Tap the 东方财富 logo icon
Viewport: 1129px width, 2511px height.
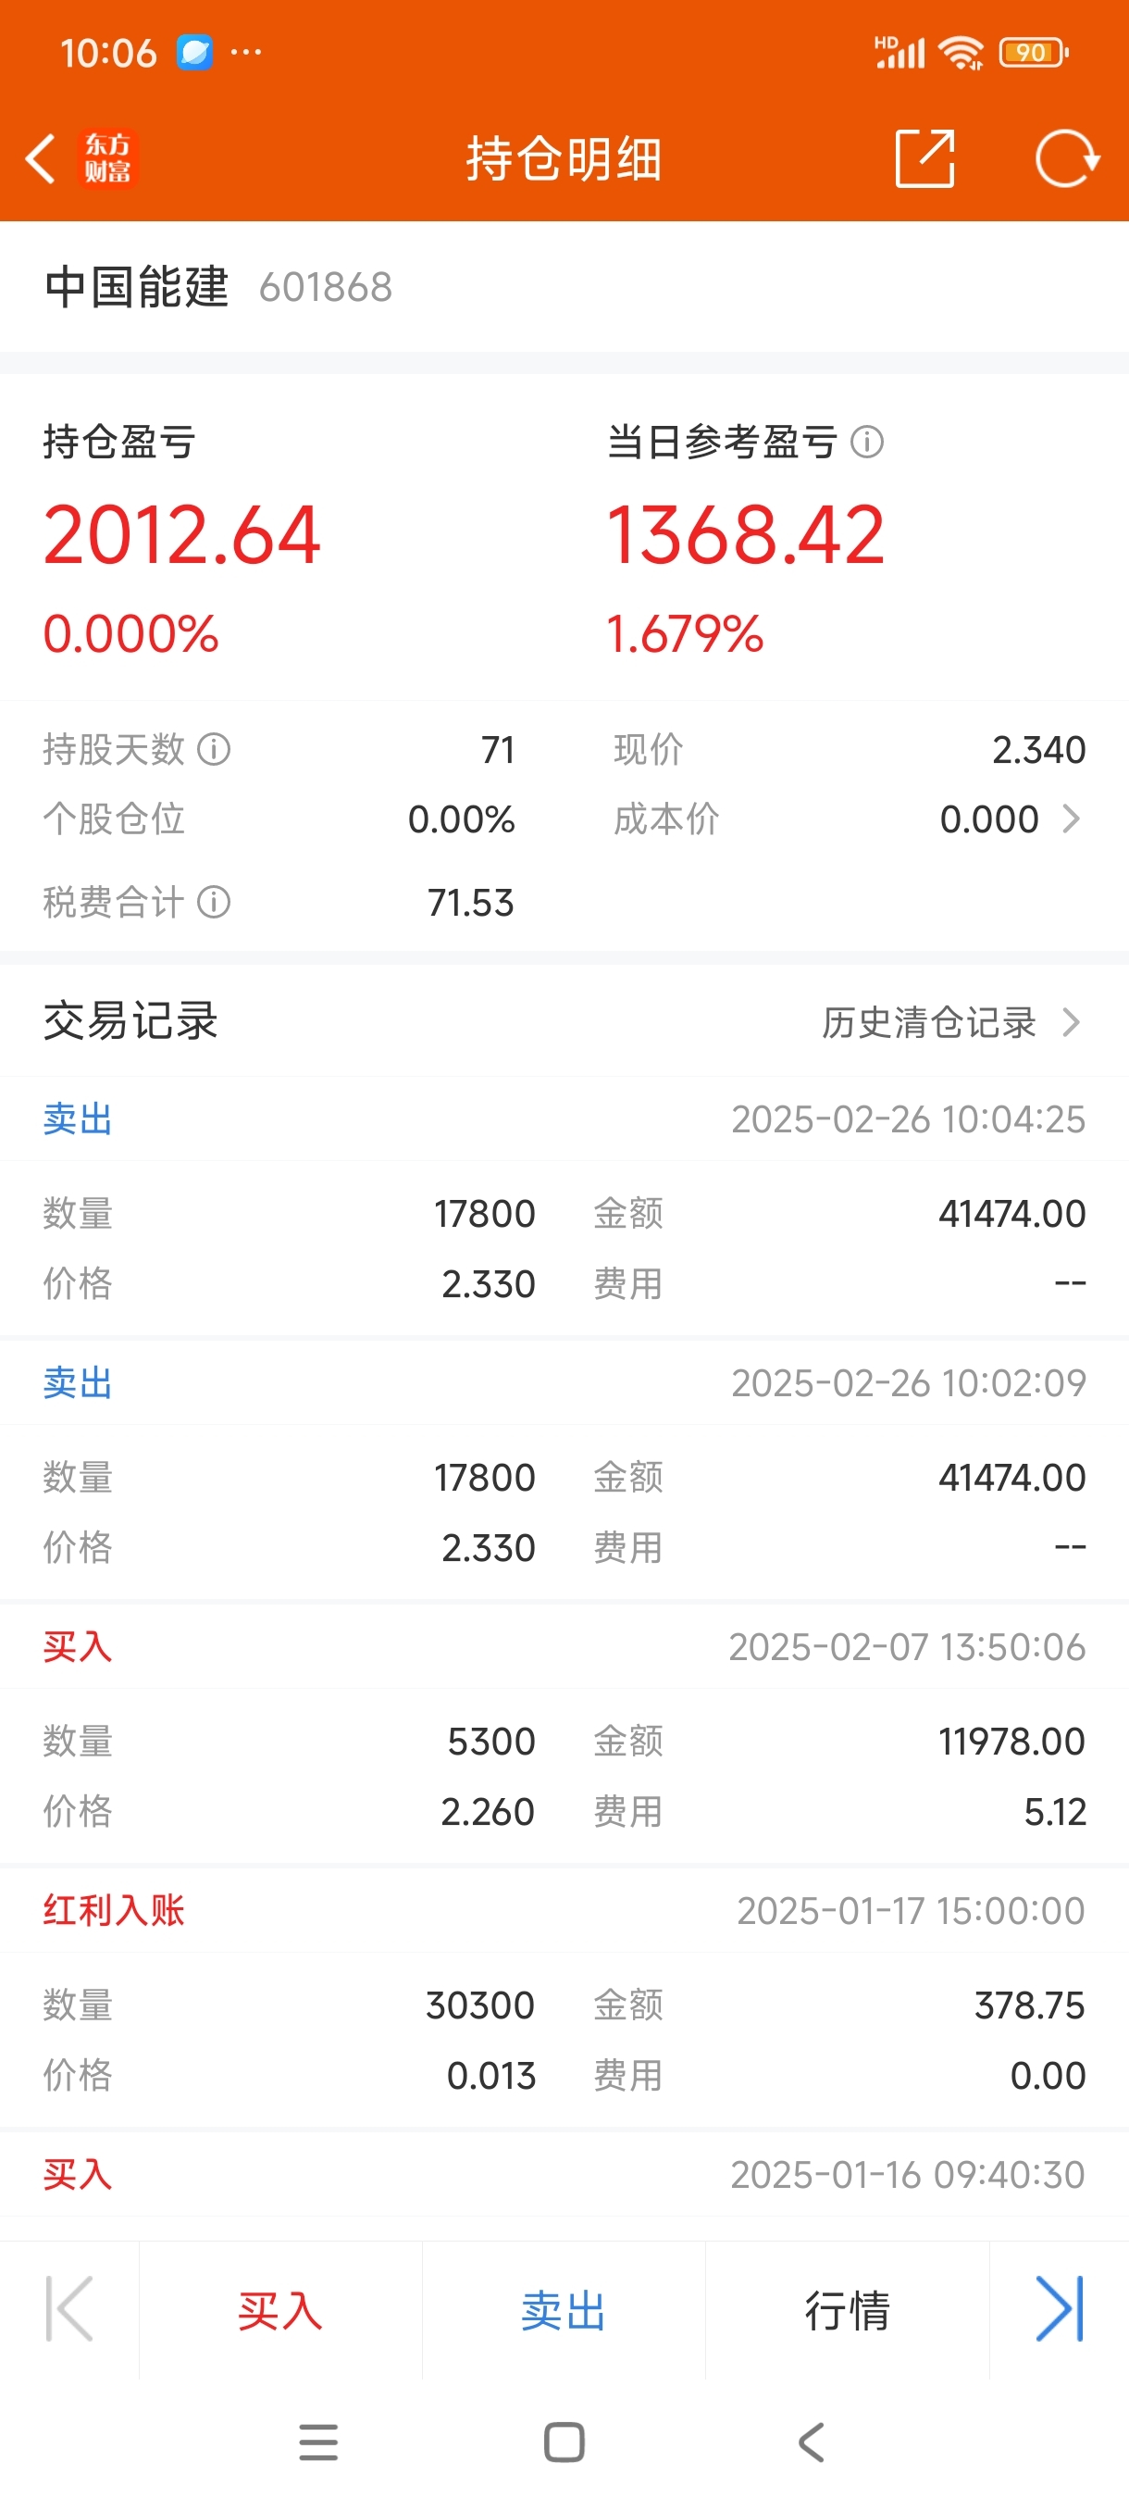[107, 159]
